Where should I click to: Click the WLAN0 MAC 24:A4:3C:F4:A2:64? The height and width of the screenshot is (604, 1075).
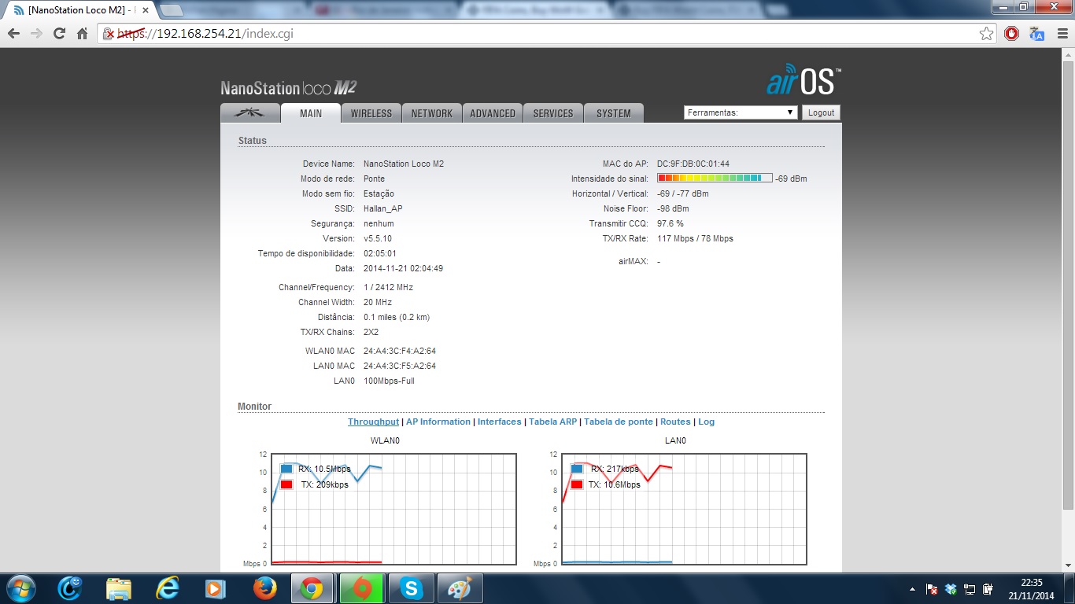400,351
